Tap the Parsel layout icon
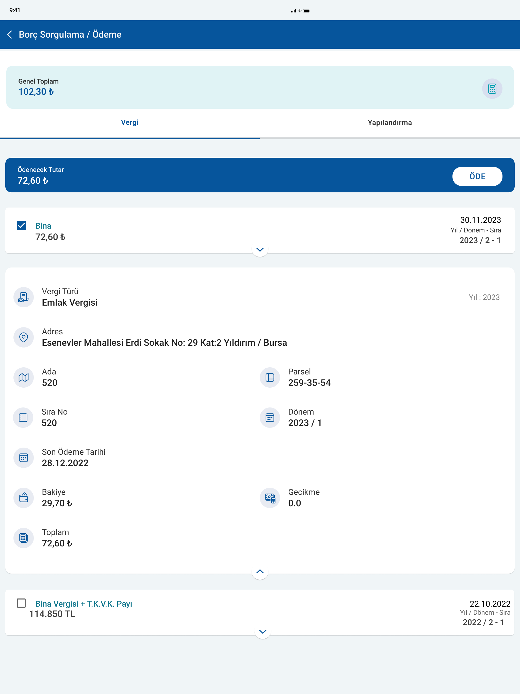The width and height of the screenshot is (520, 694). [270, 377]
